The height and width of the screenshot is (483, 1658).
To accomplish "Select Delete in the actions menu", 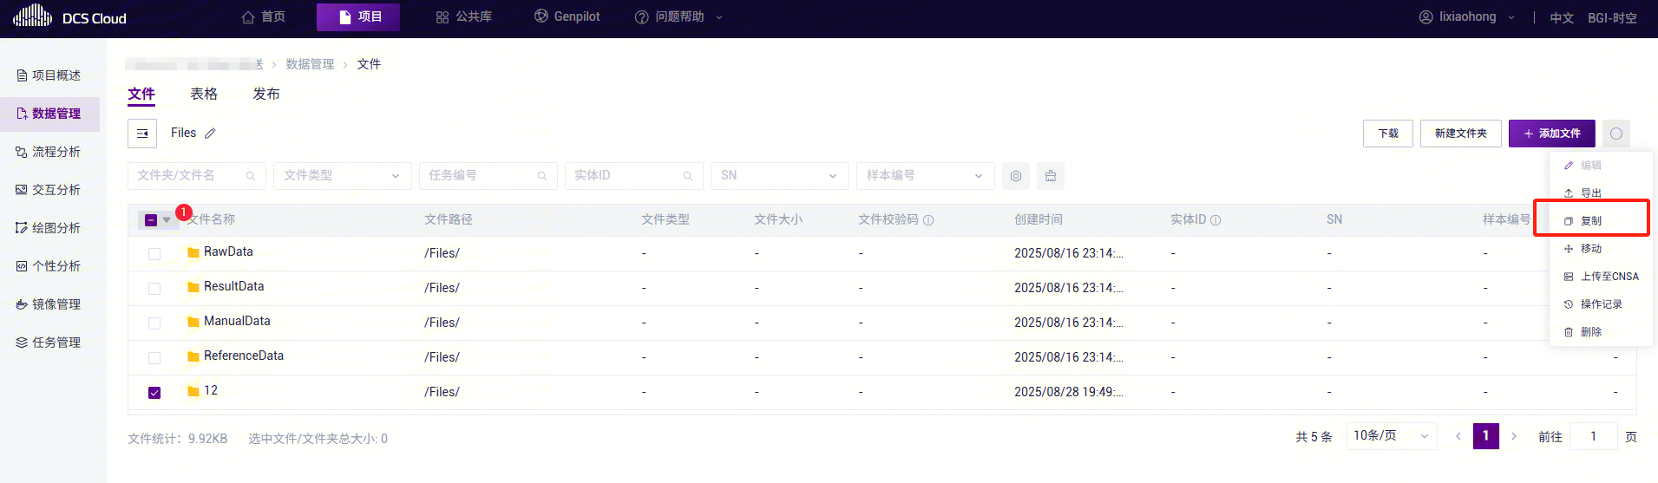I will [x=1590, y=332].
